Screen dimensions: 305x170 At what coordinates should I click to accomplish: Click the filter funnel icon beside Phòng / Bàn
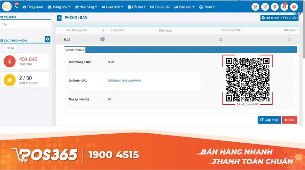pyautogui.click(x=59, y=18)
